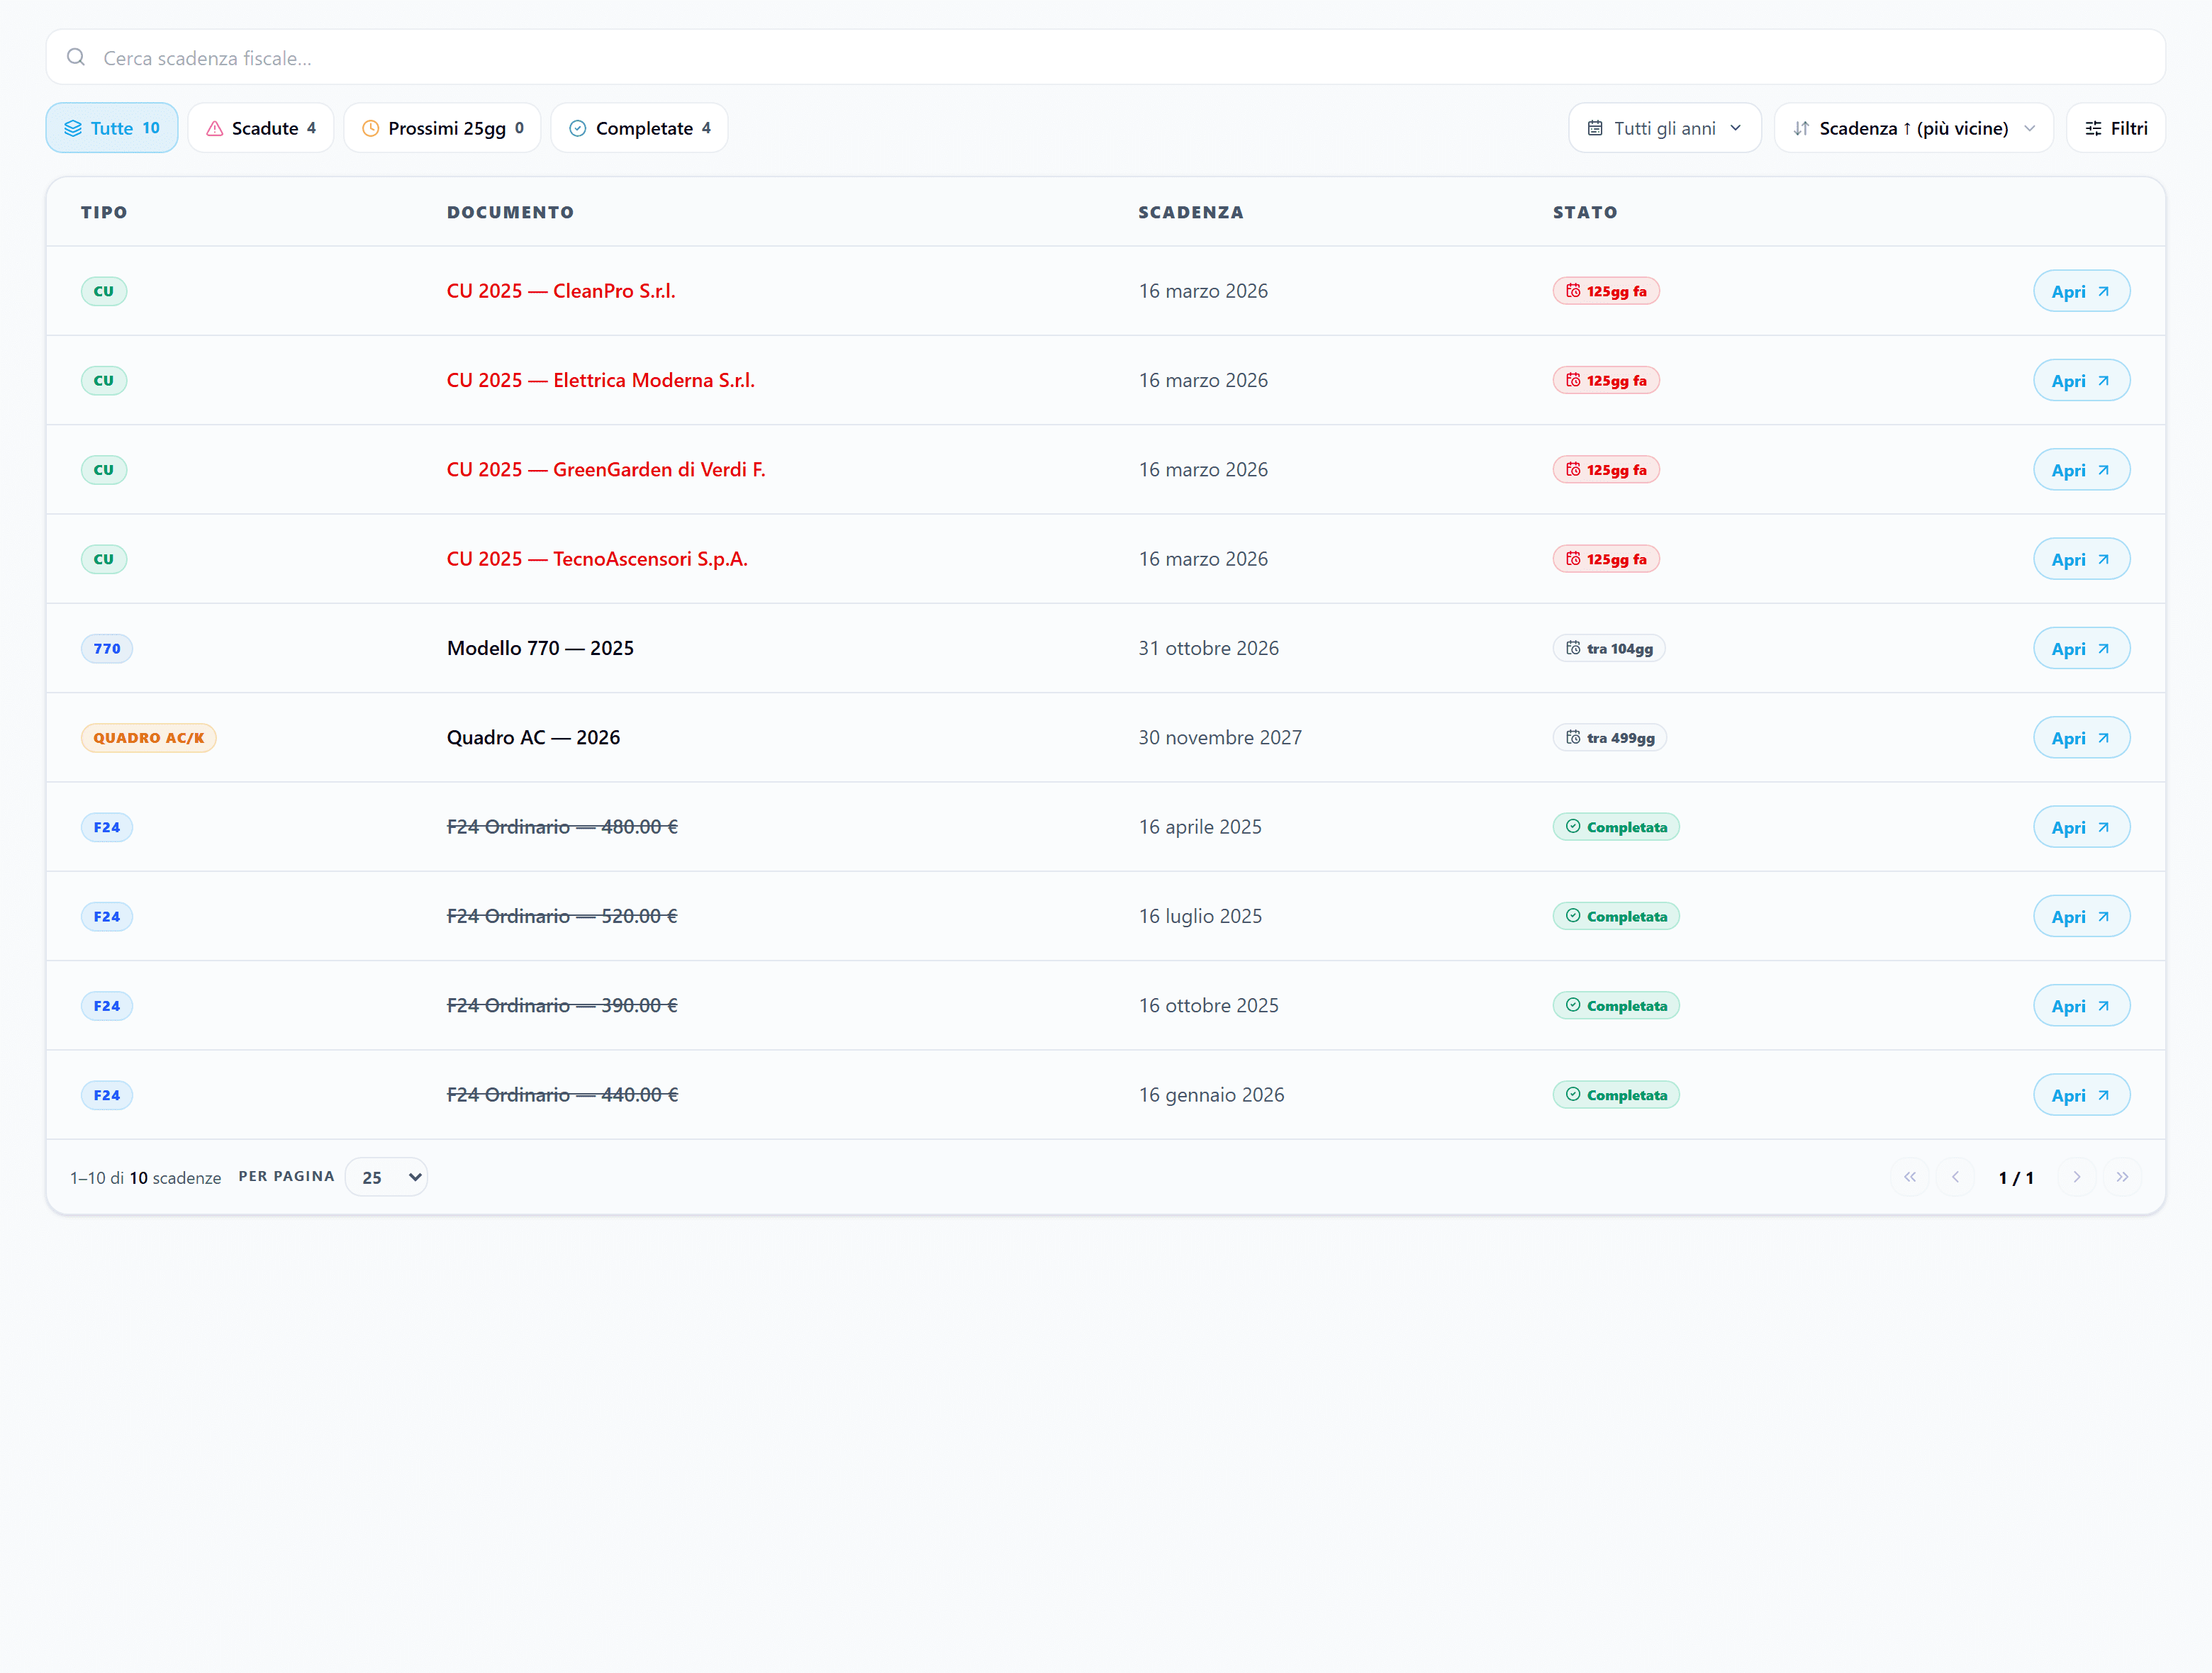Switch to the Scadute filter tab

(x=261, y=128)
